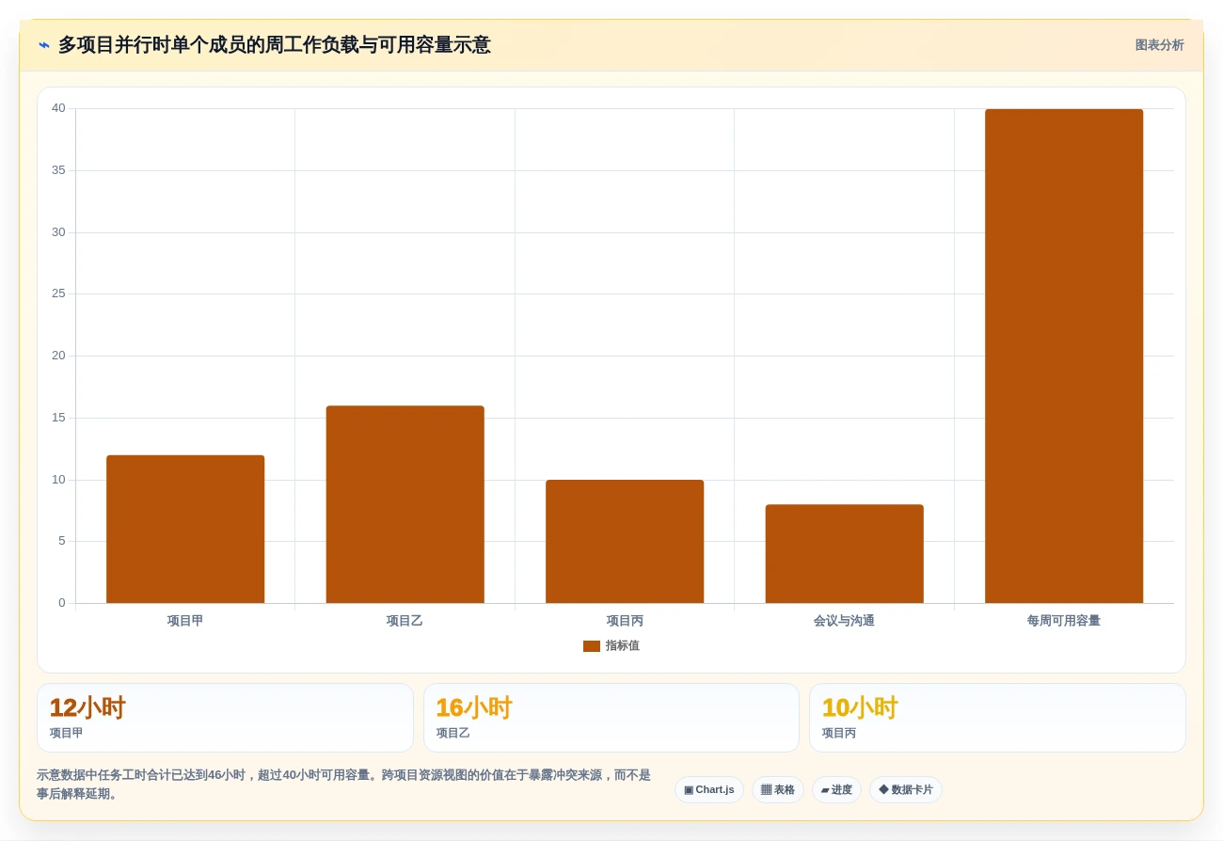Viewport: 1223px width, 841px height.
Task: Click the 会议与沟通 bar in the chart
Action: [844, 553]
